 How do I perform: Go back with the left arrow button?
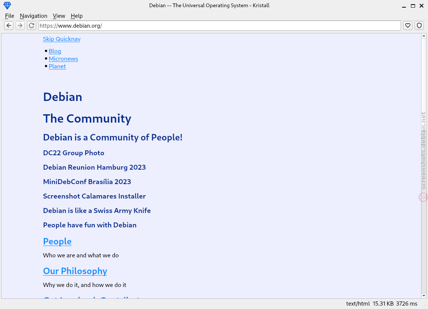(x=9, y=25)
